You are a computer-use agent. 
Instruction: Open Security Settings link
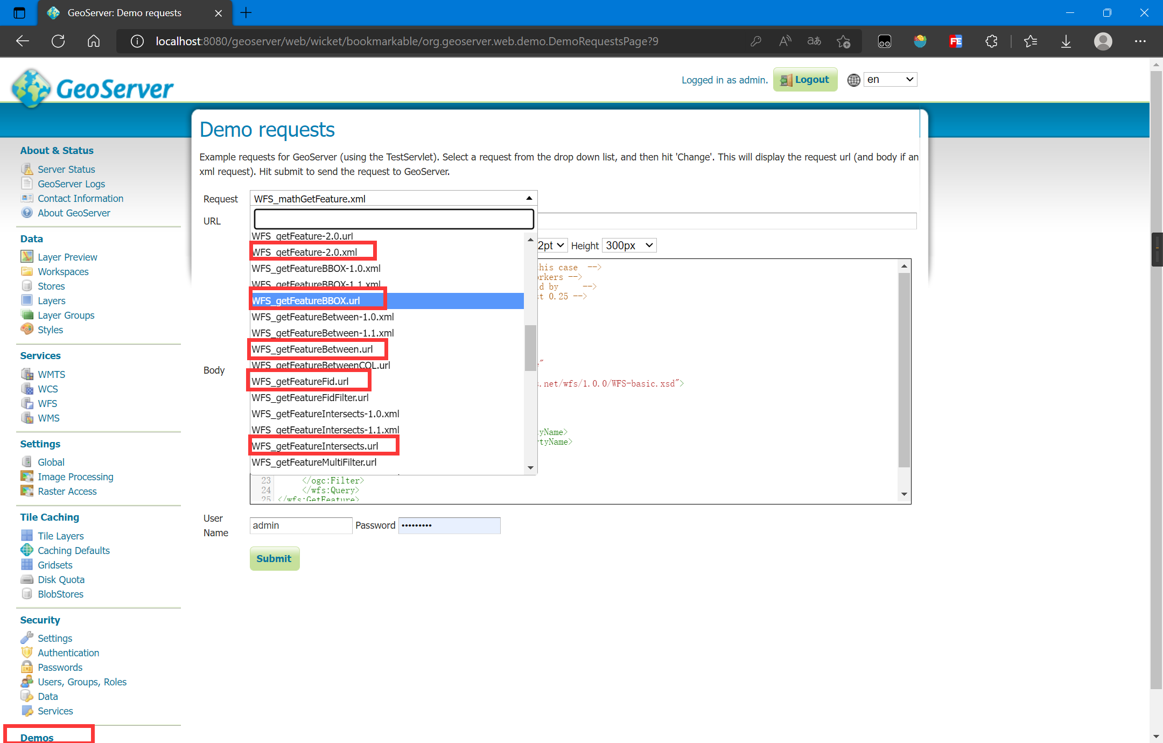point(55,638)
